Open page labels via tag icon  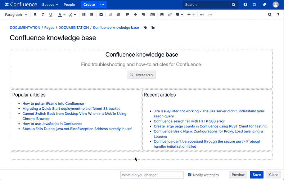[x=145, y=28]
